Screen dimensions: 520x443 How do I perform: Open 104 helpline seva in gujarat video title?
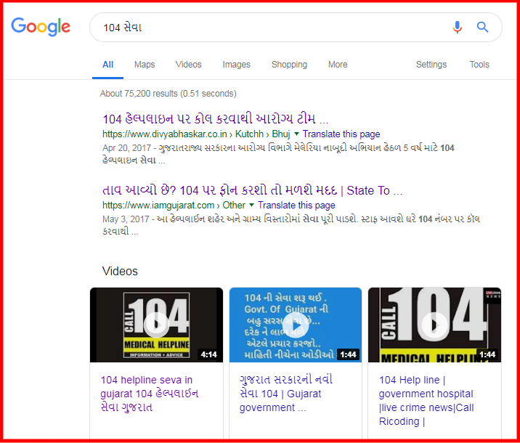[150, 394]
